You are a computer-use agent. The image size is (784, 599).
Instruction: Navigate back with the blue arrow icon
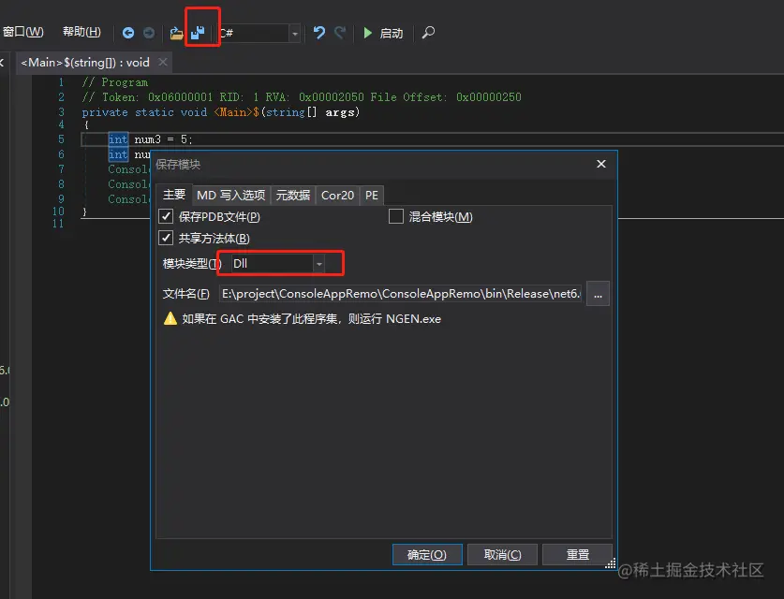[128, 33]
